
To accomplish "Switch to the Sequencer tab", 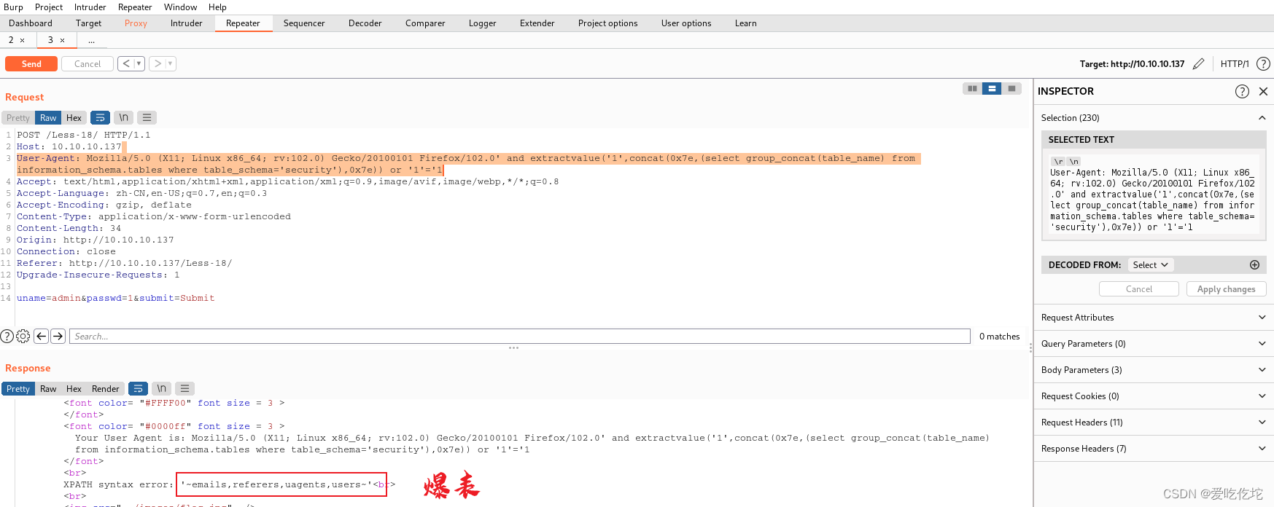I will [x=304, y=23].
